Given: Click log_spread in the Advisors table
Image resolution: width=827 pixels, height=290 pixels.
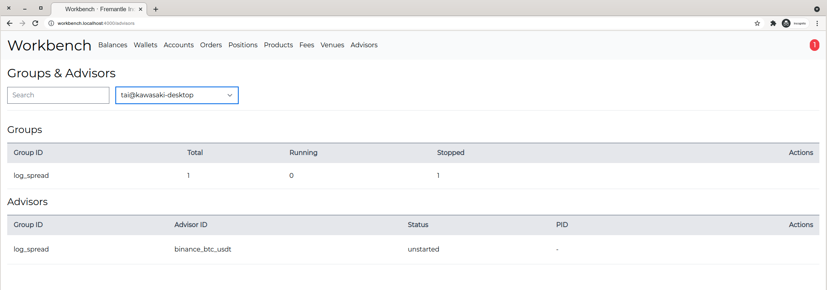Looking at the screenshot, I should click(x=31, y=249).
